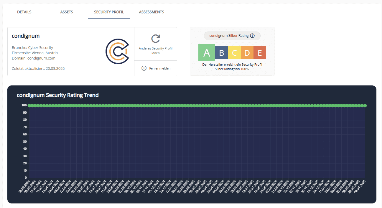
Task: Open the domain link condignum.com
Action: (43, 57)
